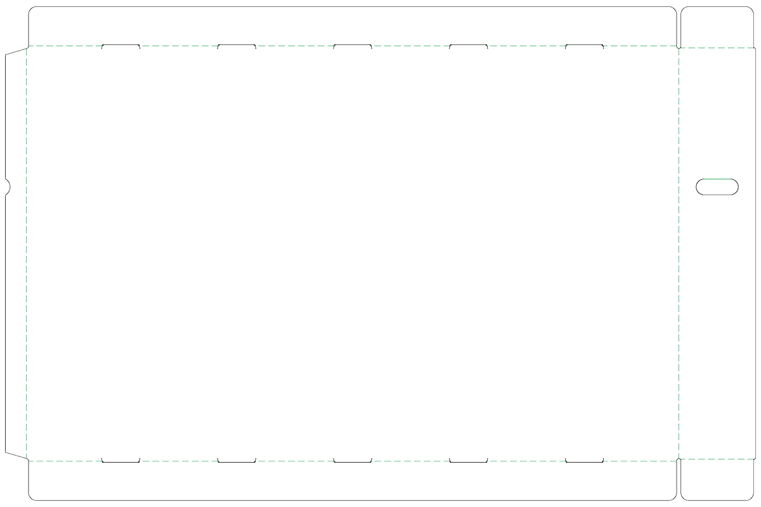Screen dimensions: 761x507
Task: Click the leftmost tab notch on the bottom fold
Action: pos(120,460)
